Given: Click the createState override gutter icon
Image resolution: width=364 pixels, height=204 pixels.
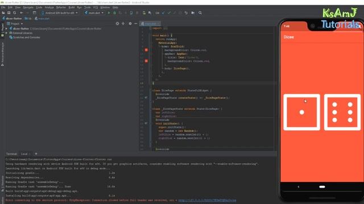Looking at the screenshot, I should [x=146, y=97].
